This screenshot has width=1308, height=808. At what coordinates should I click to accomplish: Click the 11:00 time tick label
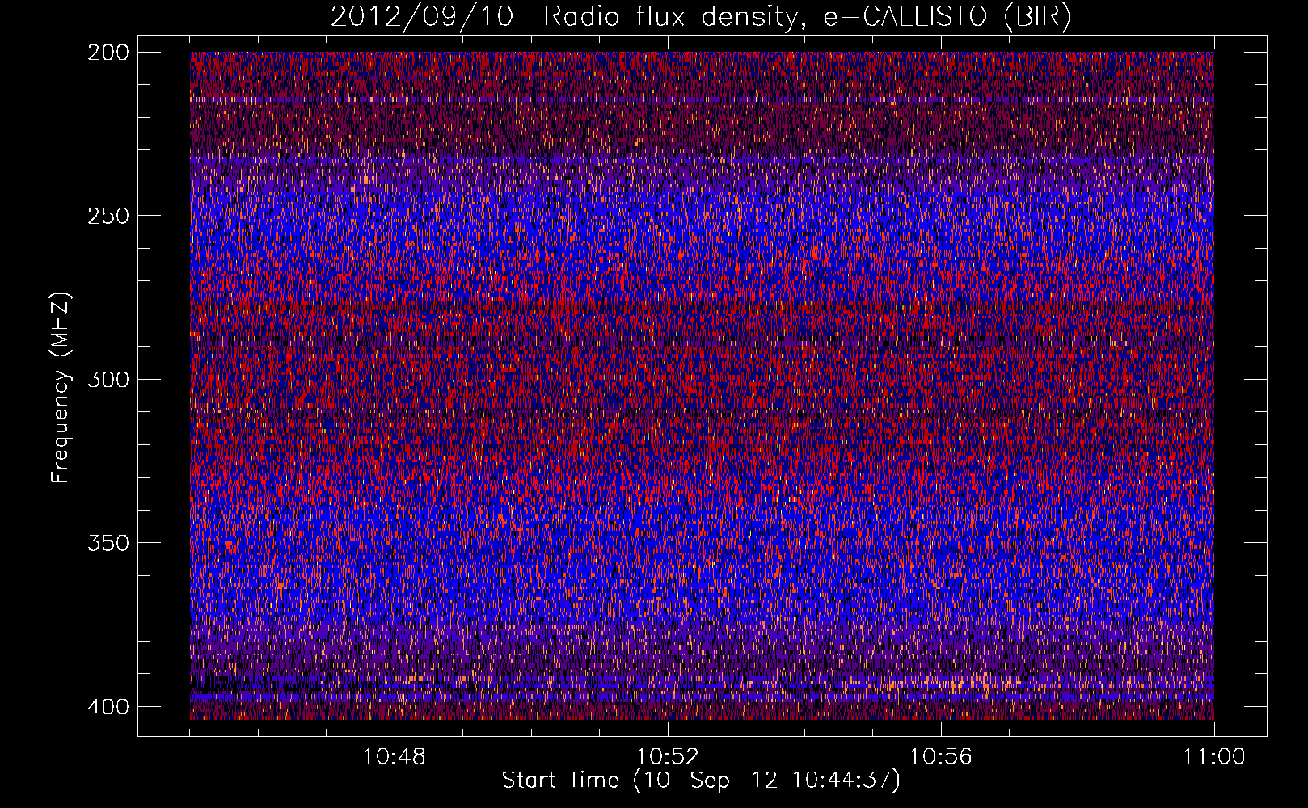click(1214, 757)
